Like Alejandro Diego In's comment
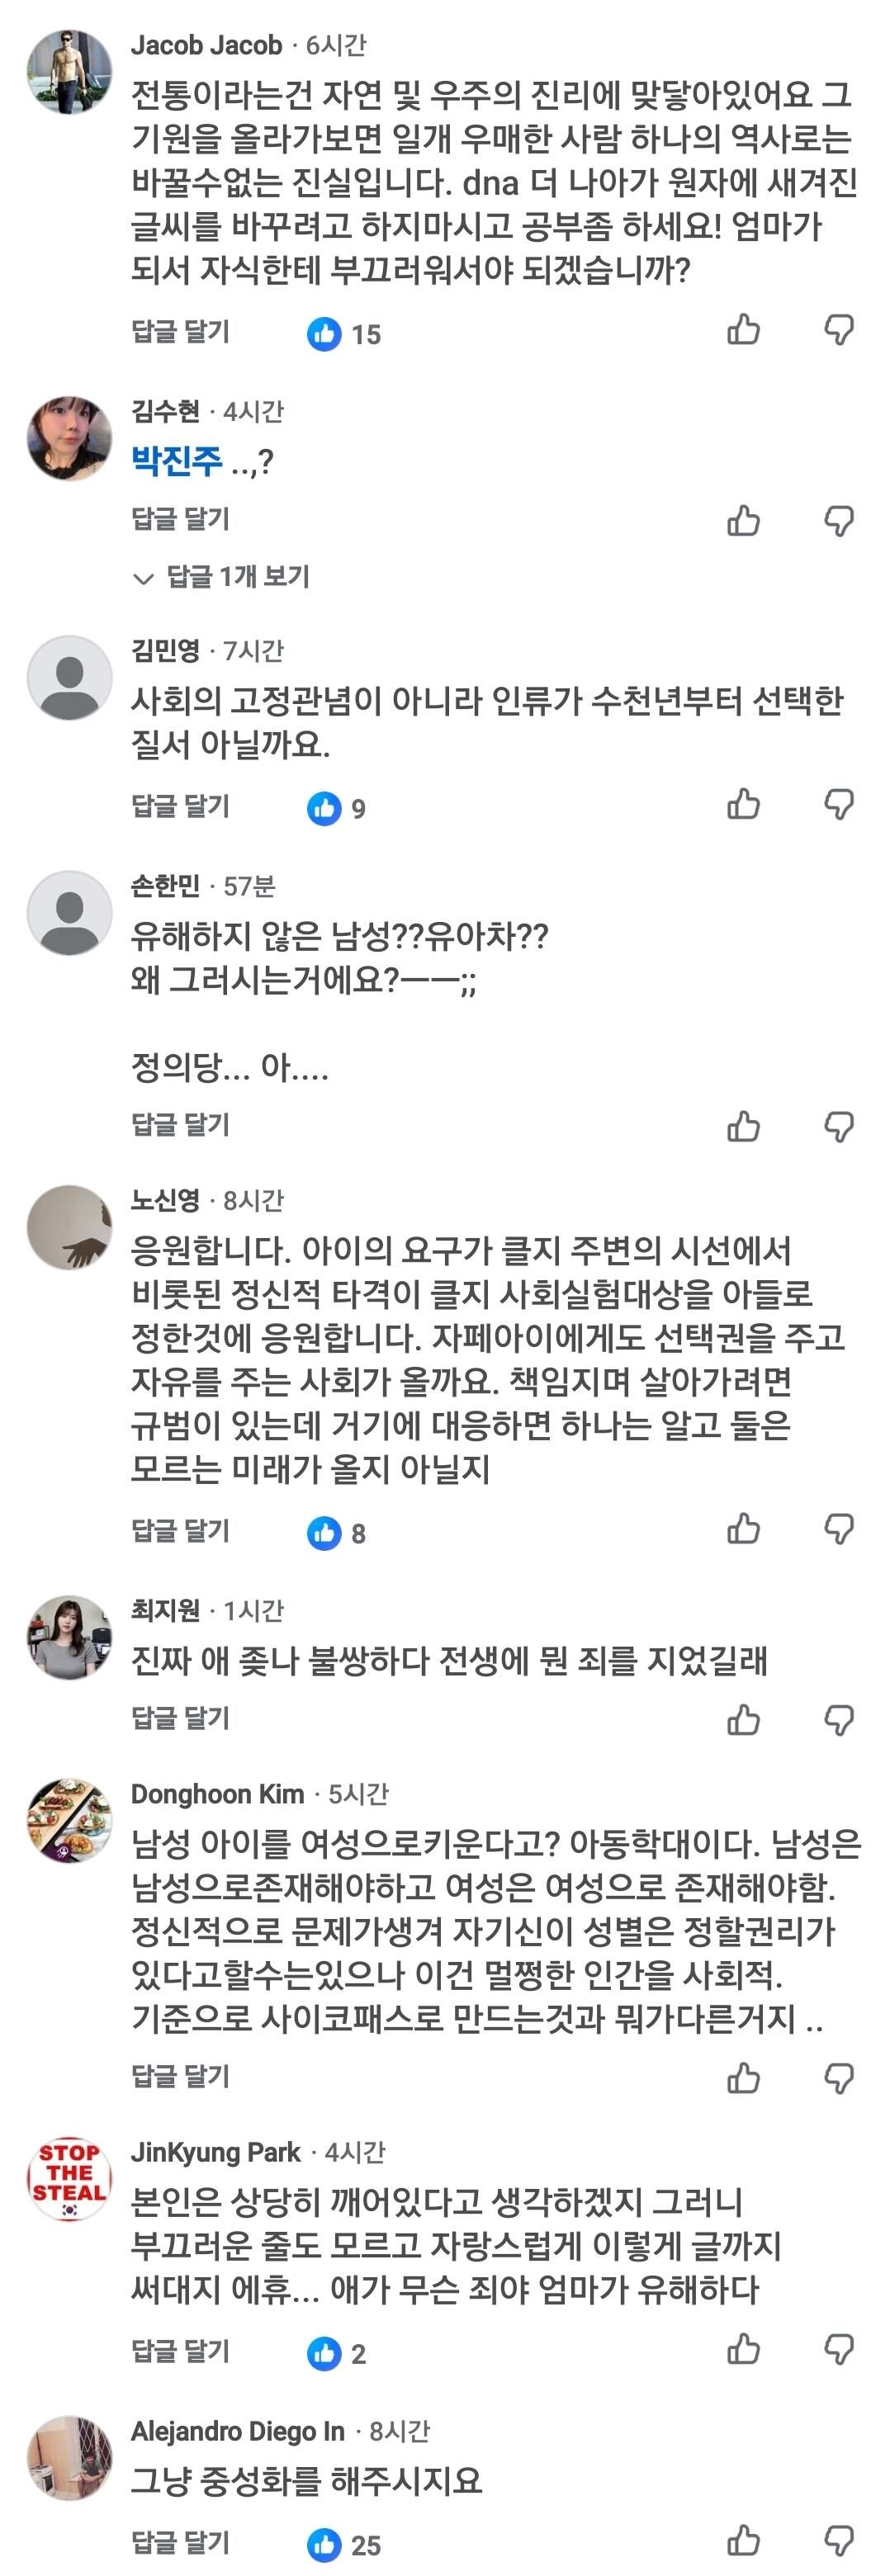Image resolution: width=890 pixels, height=2576 pixels. (743, 2540)
